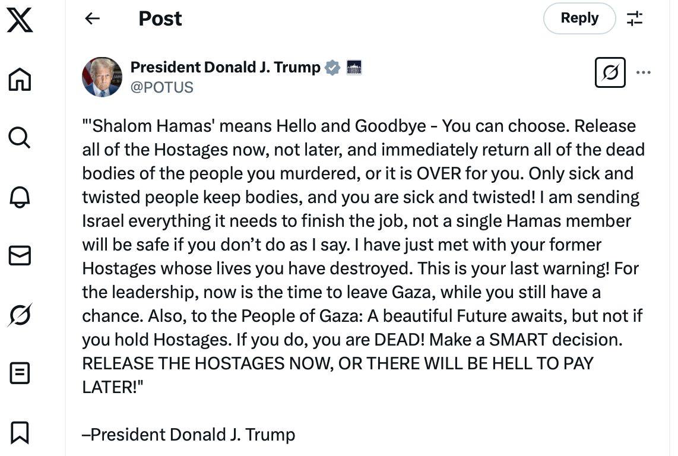Click the post body text
This screenshot has width=678, height=456.
tap(363, 256)
